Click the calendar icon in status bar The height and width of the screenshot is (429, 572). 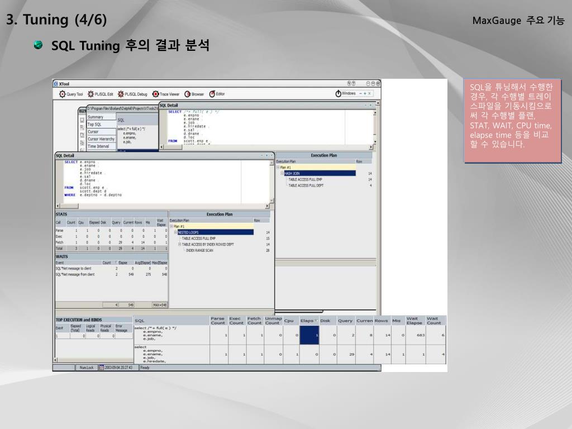click(102, 368)
